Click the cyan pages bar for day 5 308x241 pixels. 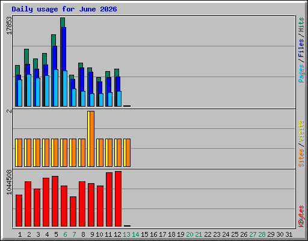[56, 88]
